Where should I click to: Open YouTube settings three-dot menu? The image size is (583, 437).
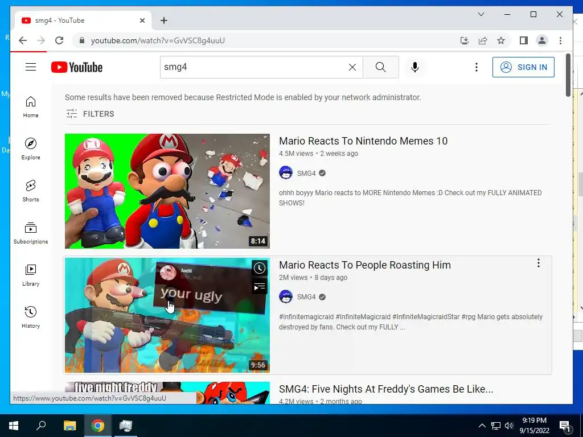[x=477, y=67]
